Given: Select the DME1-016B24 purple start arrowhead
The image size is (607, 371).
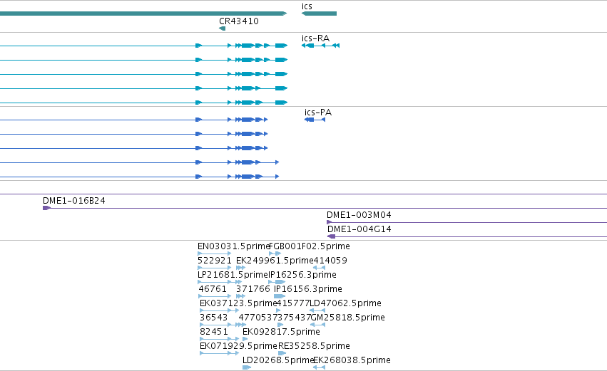Looking at the screenshot, I should [x=47, y=208].
